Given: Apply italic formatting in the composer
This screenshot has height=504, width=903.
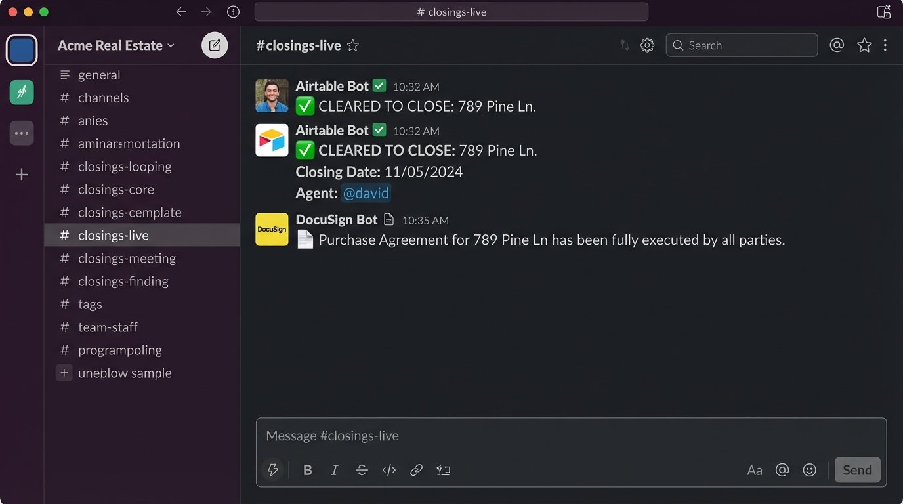Looking at the screenshot, I should coord(334,470).
